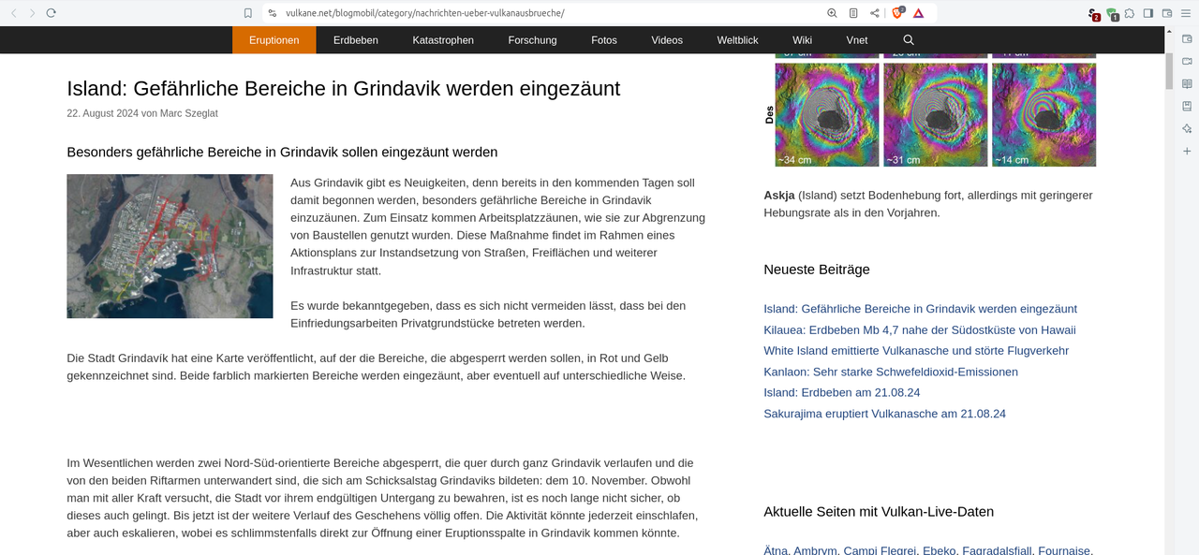Toggle the browser sidebar panel

(x=1148, y=13)
